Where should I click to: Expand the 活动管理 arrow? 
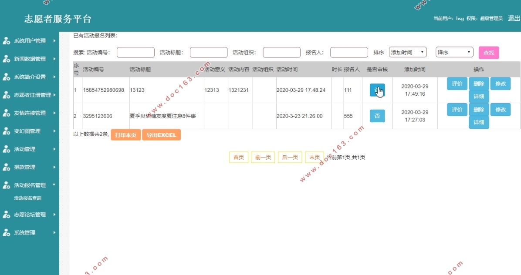(54, 149)
